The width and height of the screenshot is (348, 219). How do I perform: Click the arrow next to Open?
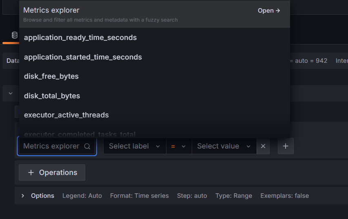click(x=278, y=11)
